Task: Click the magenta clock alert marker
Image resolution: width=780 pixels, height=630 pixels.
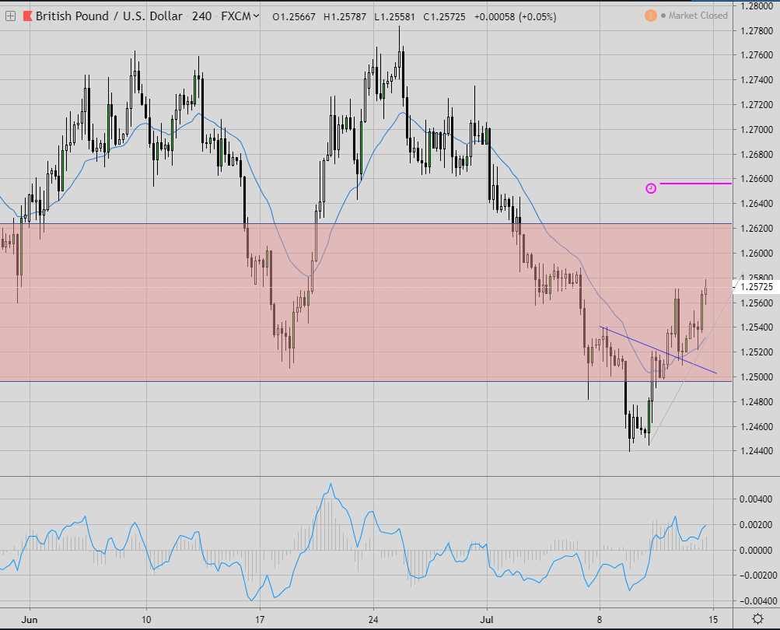Action: (651, 188)
